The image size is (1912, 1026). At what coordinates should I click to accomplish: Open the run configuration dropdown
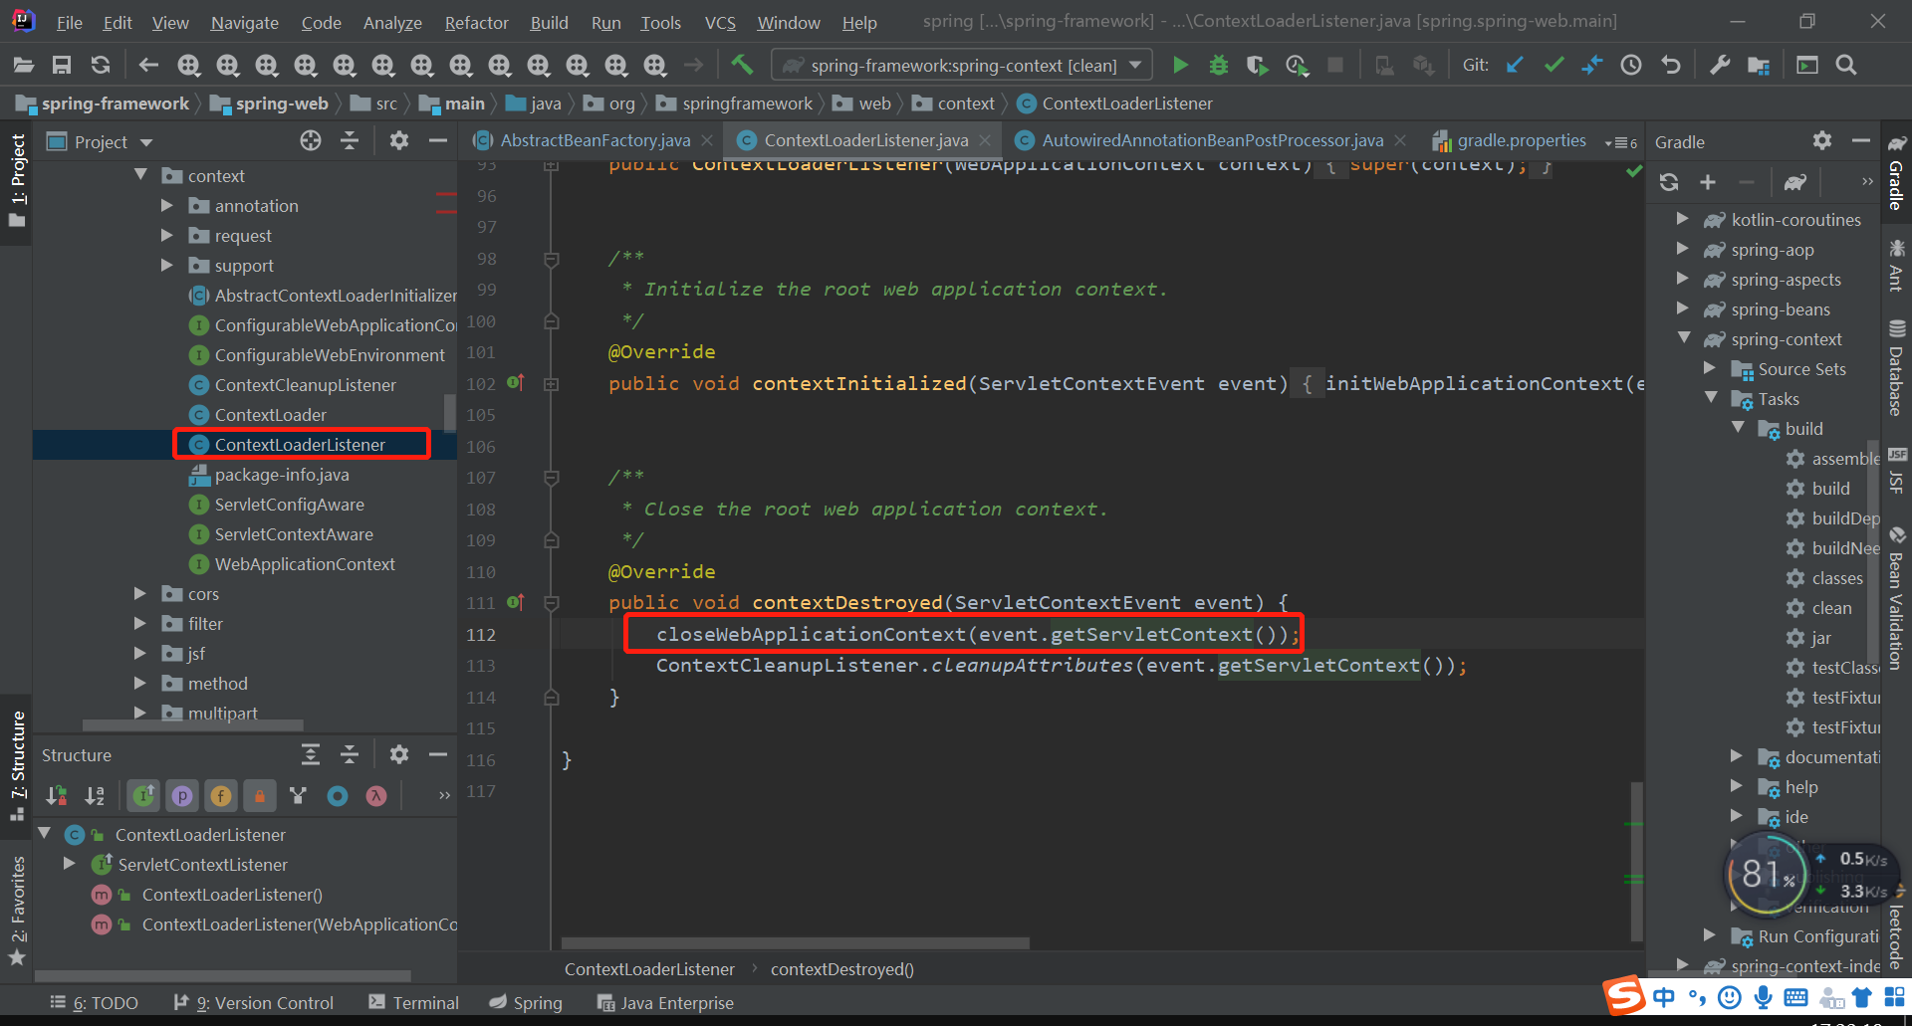click(x=962, y=65)
